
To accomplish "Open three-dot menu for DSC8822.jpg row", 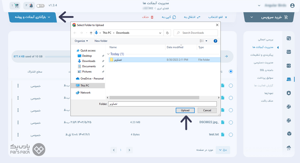I will [x=18, y=122].
